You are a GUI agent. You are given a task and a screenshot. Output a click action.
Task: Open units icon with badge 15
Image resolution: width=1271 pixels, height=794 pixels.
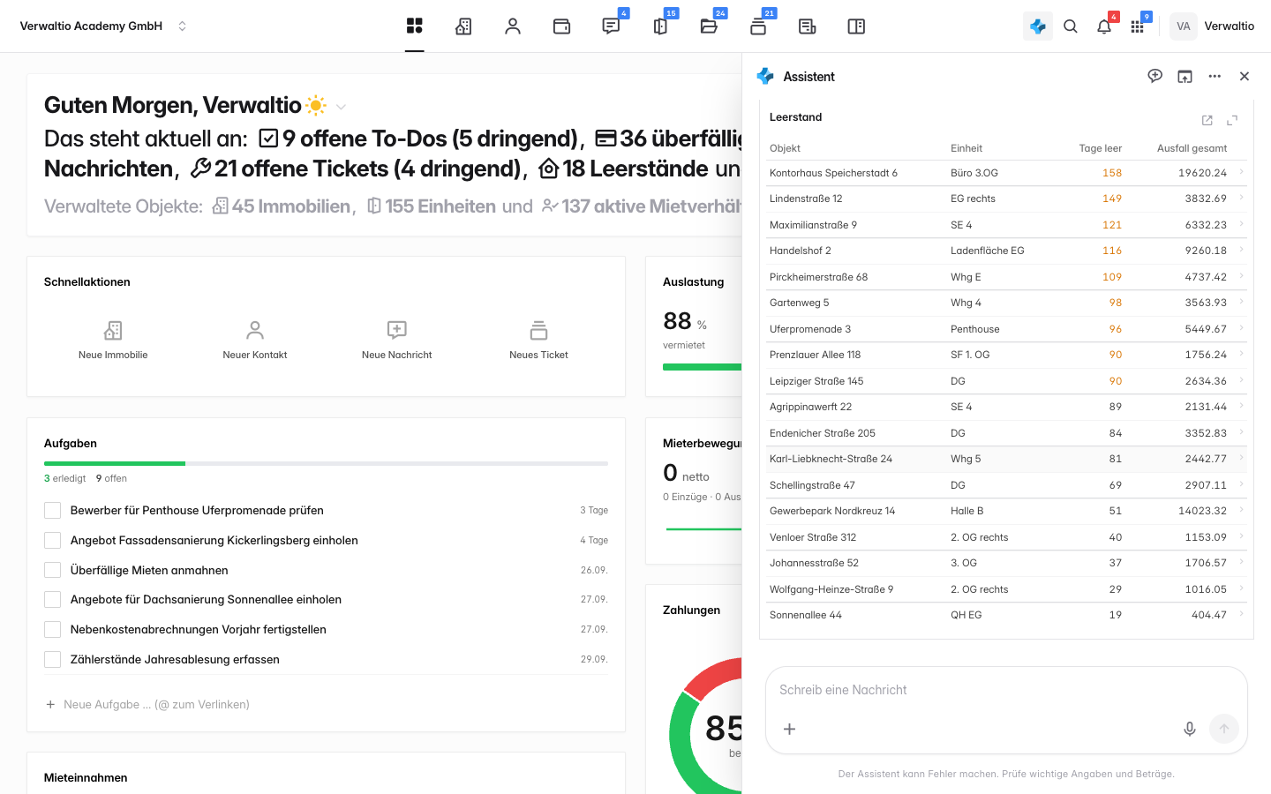(x=660, y=26)
